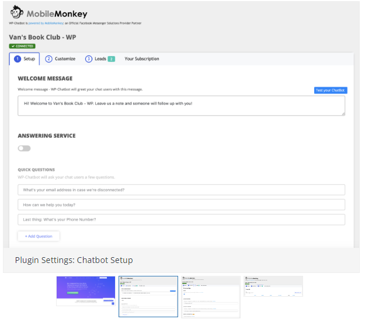365x319 pixels.
Task: Click the WELCOME MESSAGE heading
Action: coord(45,79)
